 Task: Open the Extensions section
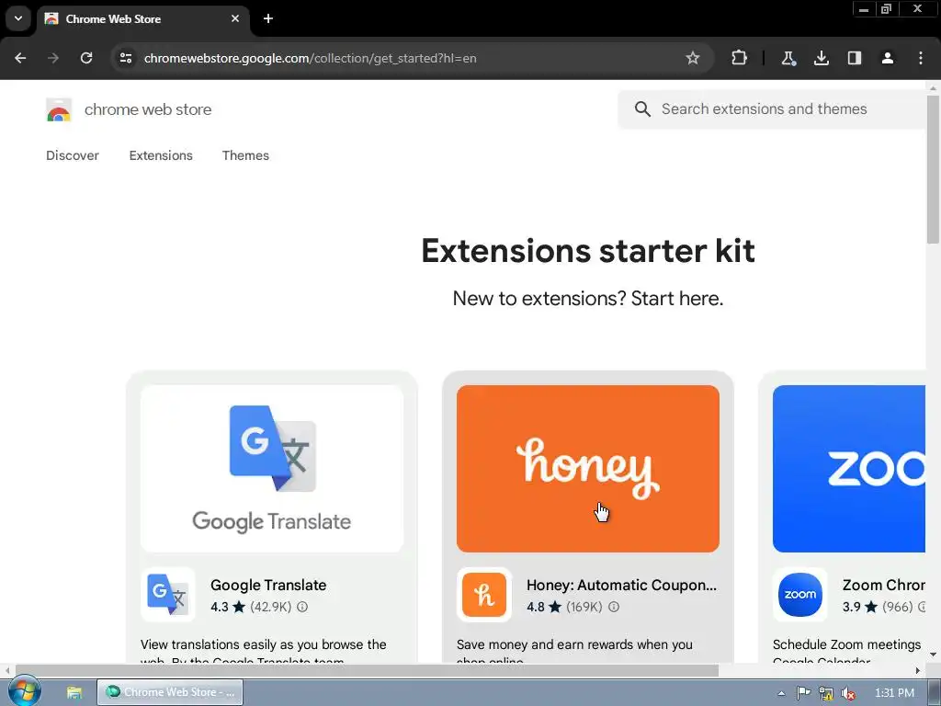(x=161, y=155)
